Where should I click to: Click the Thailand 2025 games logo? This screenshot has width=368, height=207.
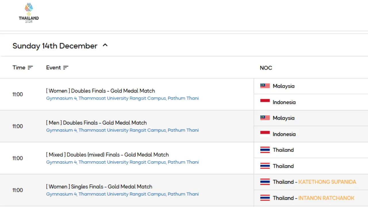(x=28, y=12)
